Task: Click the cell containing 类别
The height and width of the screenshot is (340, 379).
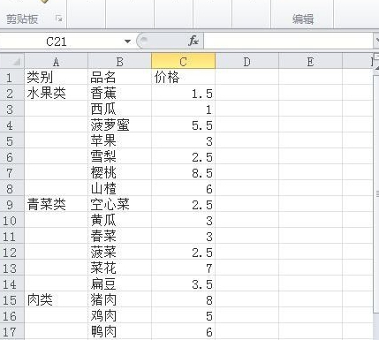Action: click(x=56, y=78)
